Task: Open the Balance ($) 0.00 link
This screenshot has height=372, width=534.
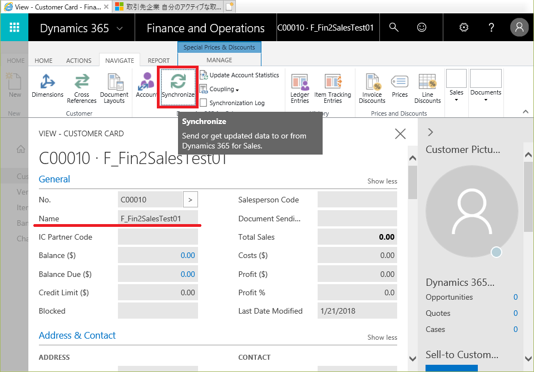Action: pos(187,255)
